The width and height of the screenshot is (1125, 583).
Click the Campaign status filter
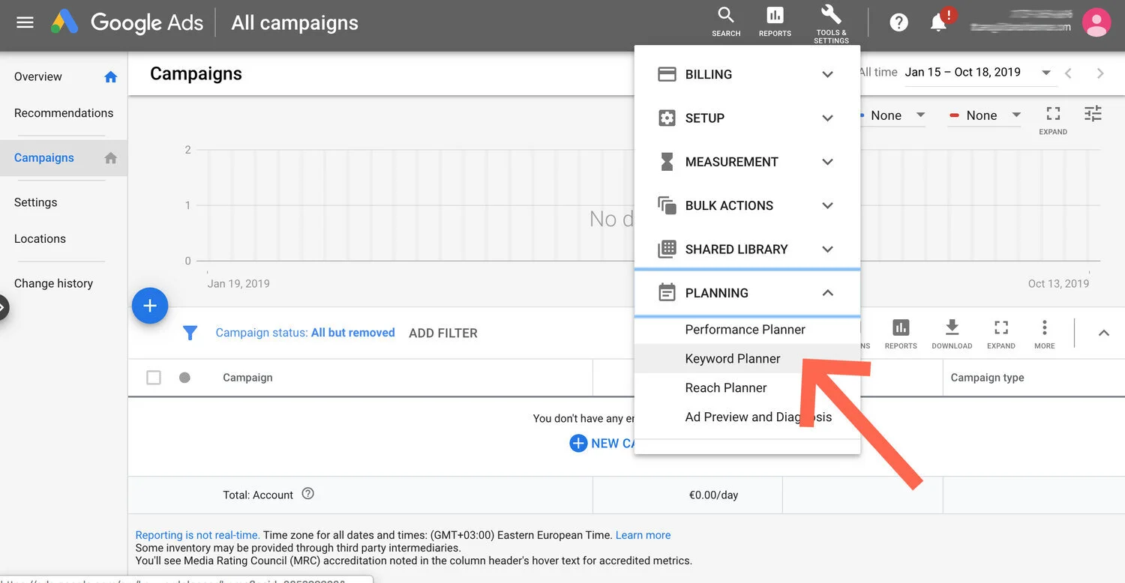tap(305, 333)
